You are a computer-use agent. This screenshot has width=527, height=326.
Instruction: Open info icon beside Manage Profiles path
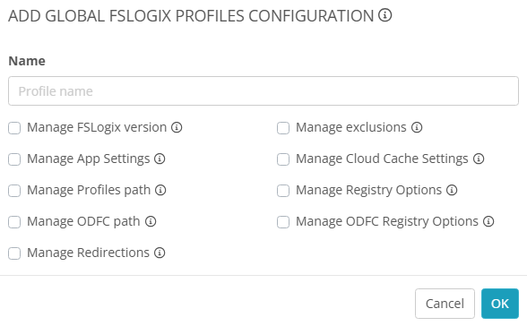pos(160,191)
